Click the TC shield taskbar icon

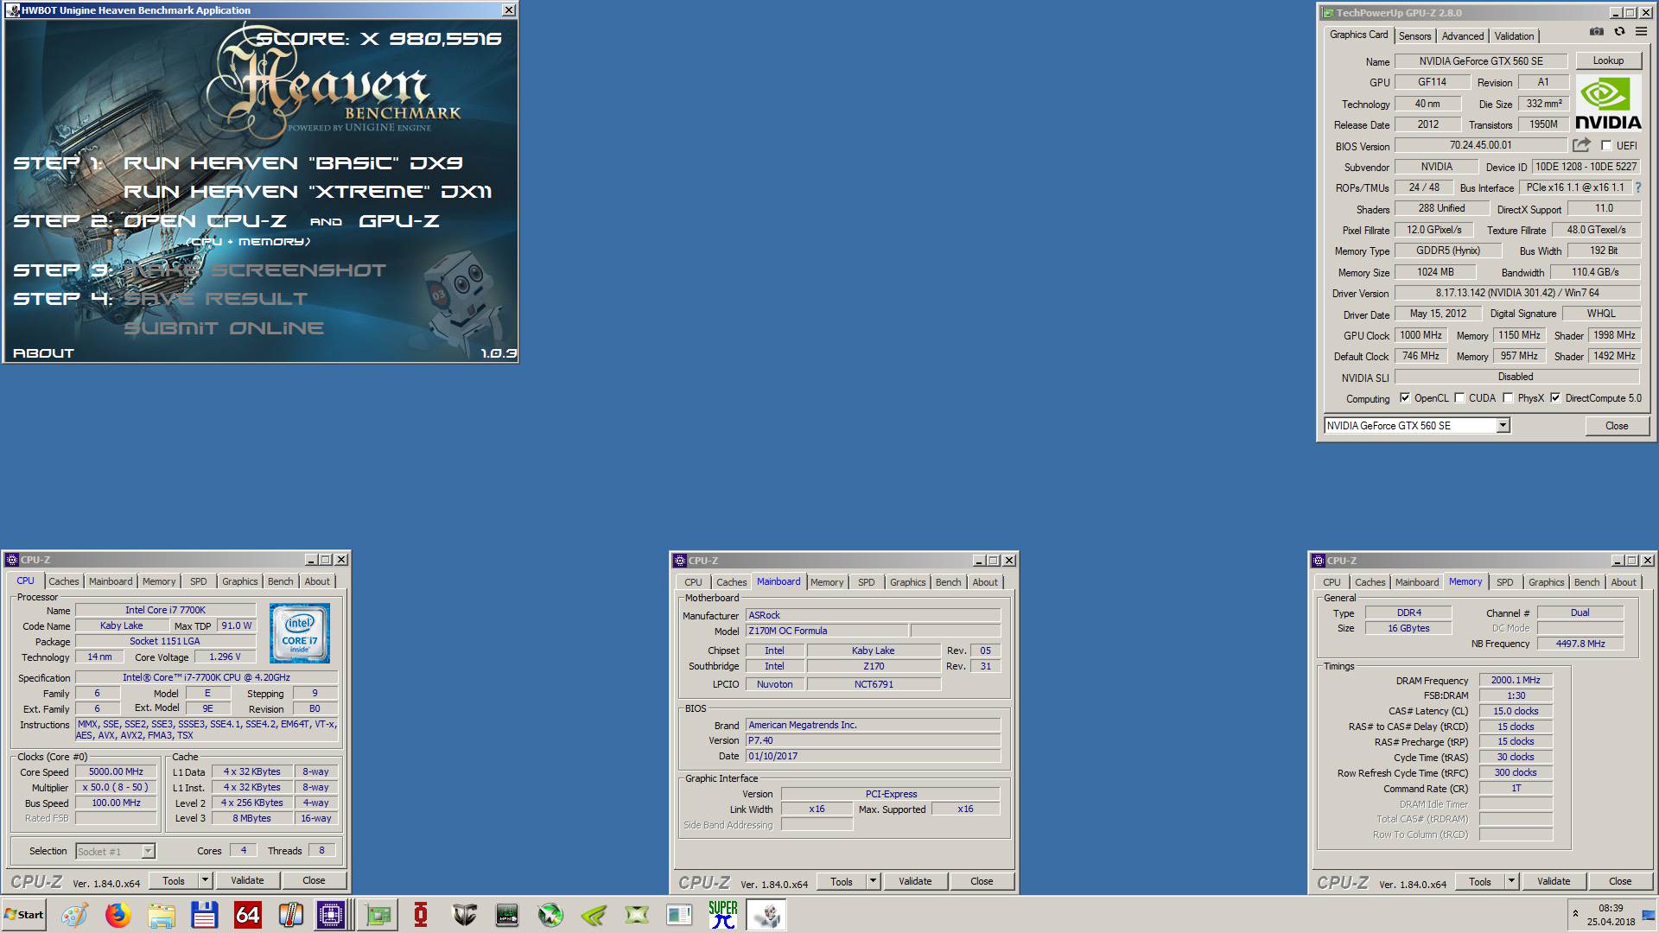point(464,915)
